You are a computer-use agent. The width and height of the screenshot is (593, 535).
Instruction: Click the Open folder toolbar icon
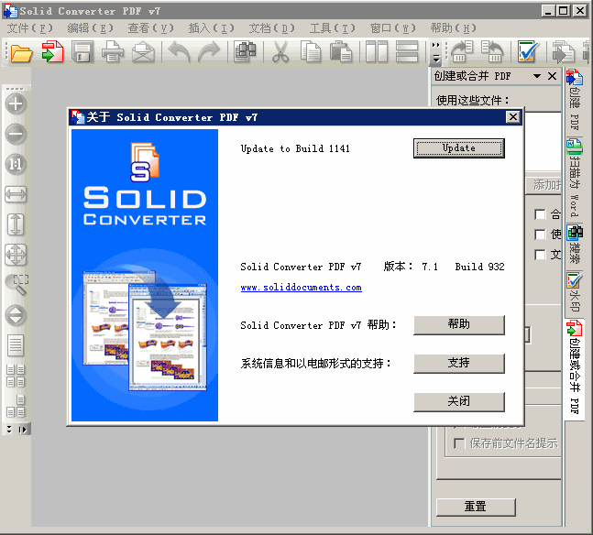click(22, 52)
